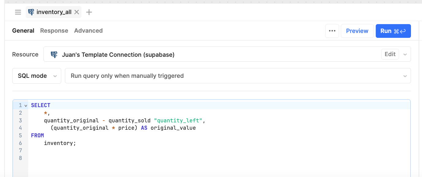Click the inventory; table name

click(x=60, y=143)
